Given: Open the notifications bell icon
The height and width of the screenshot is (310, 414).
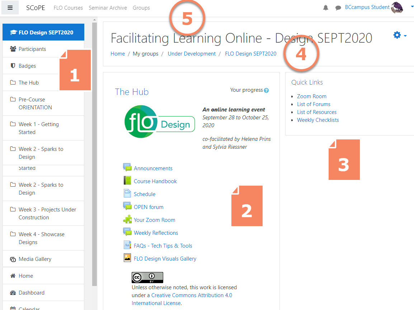Looking at the screenshot, I should click(x=326, y=8).
